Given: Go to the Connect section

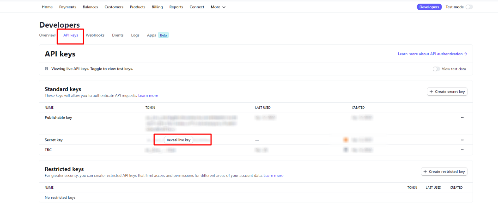Looking at the screenshot, I should [197, 7].
